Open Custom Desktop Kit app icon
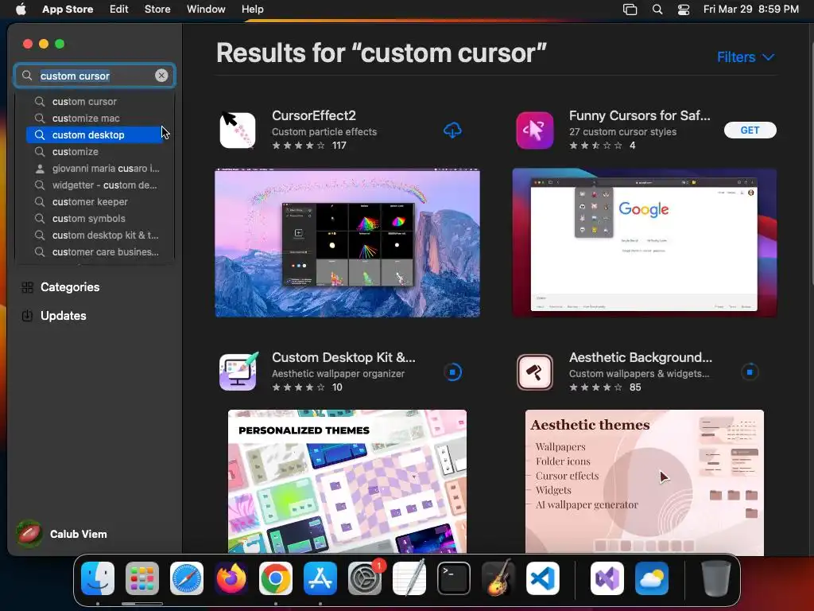The height and width of the screenshot is (611, 814). pos(238,372)
